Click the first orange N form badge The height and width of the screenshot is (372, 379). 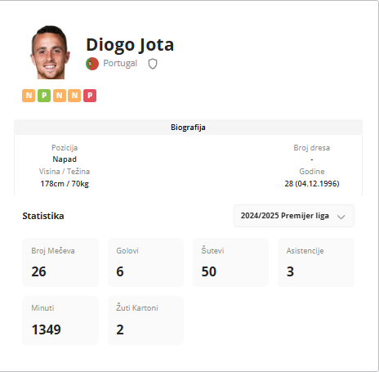pyautogui.click(x=29, y=96)
